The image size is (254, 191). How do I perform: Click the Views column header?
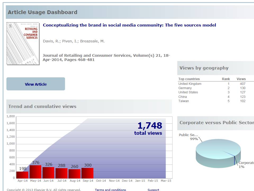tap(241, 79)
